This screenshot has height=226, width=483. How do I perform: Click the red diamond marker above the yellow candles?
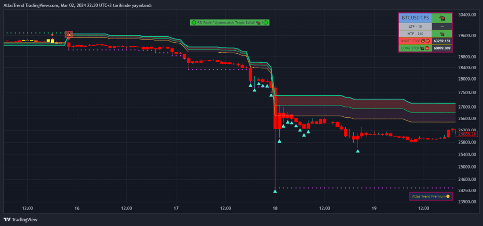coord(52,35)
